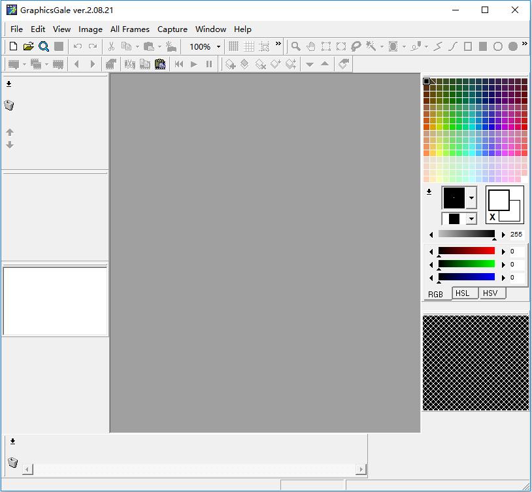This screenshot has height=492, width=532.
Task: Open the All Frames menu
Action: pyautogui.click(x=129, y=29)
